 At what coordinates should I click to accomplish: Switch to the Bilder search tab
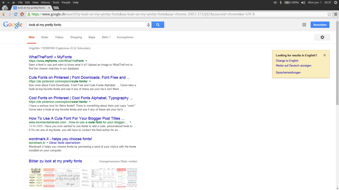point(45,37)
